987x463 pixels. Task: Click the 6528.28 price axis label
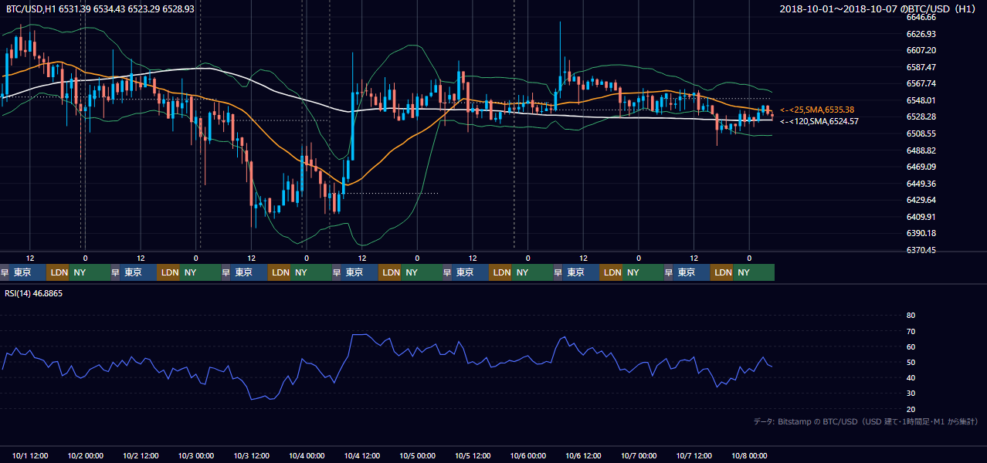click(x=921, y=117)
